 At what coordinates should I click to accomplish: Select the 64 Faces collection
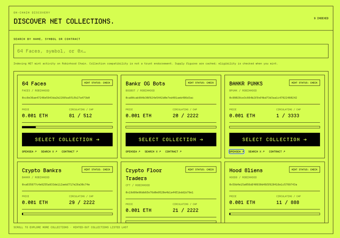pos(67,140)
